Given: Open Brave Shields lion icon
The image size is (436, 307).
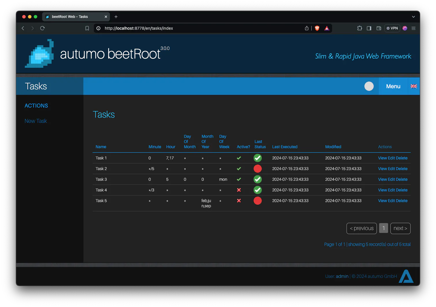Looking at the screenshot, I should 317,28.
